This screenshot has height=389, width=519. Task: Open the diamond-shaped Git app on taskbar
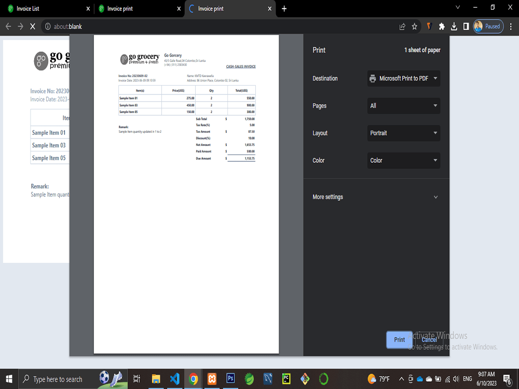tap(305, 379)
